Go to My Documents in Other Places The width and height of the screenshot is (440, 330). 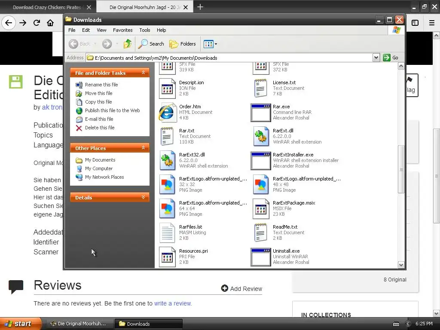click(100, 160)
